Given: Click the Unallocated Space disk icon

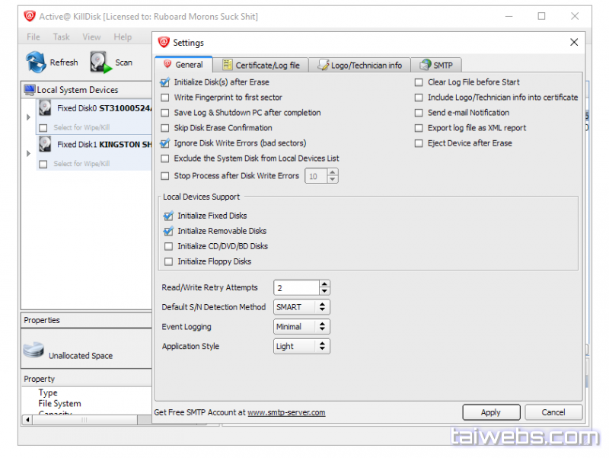Looking at the screenshot, I should pos(33,351).
